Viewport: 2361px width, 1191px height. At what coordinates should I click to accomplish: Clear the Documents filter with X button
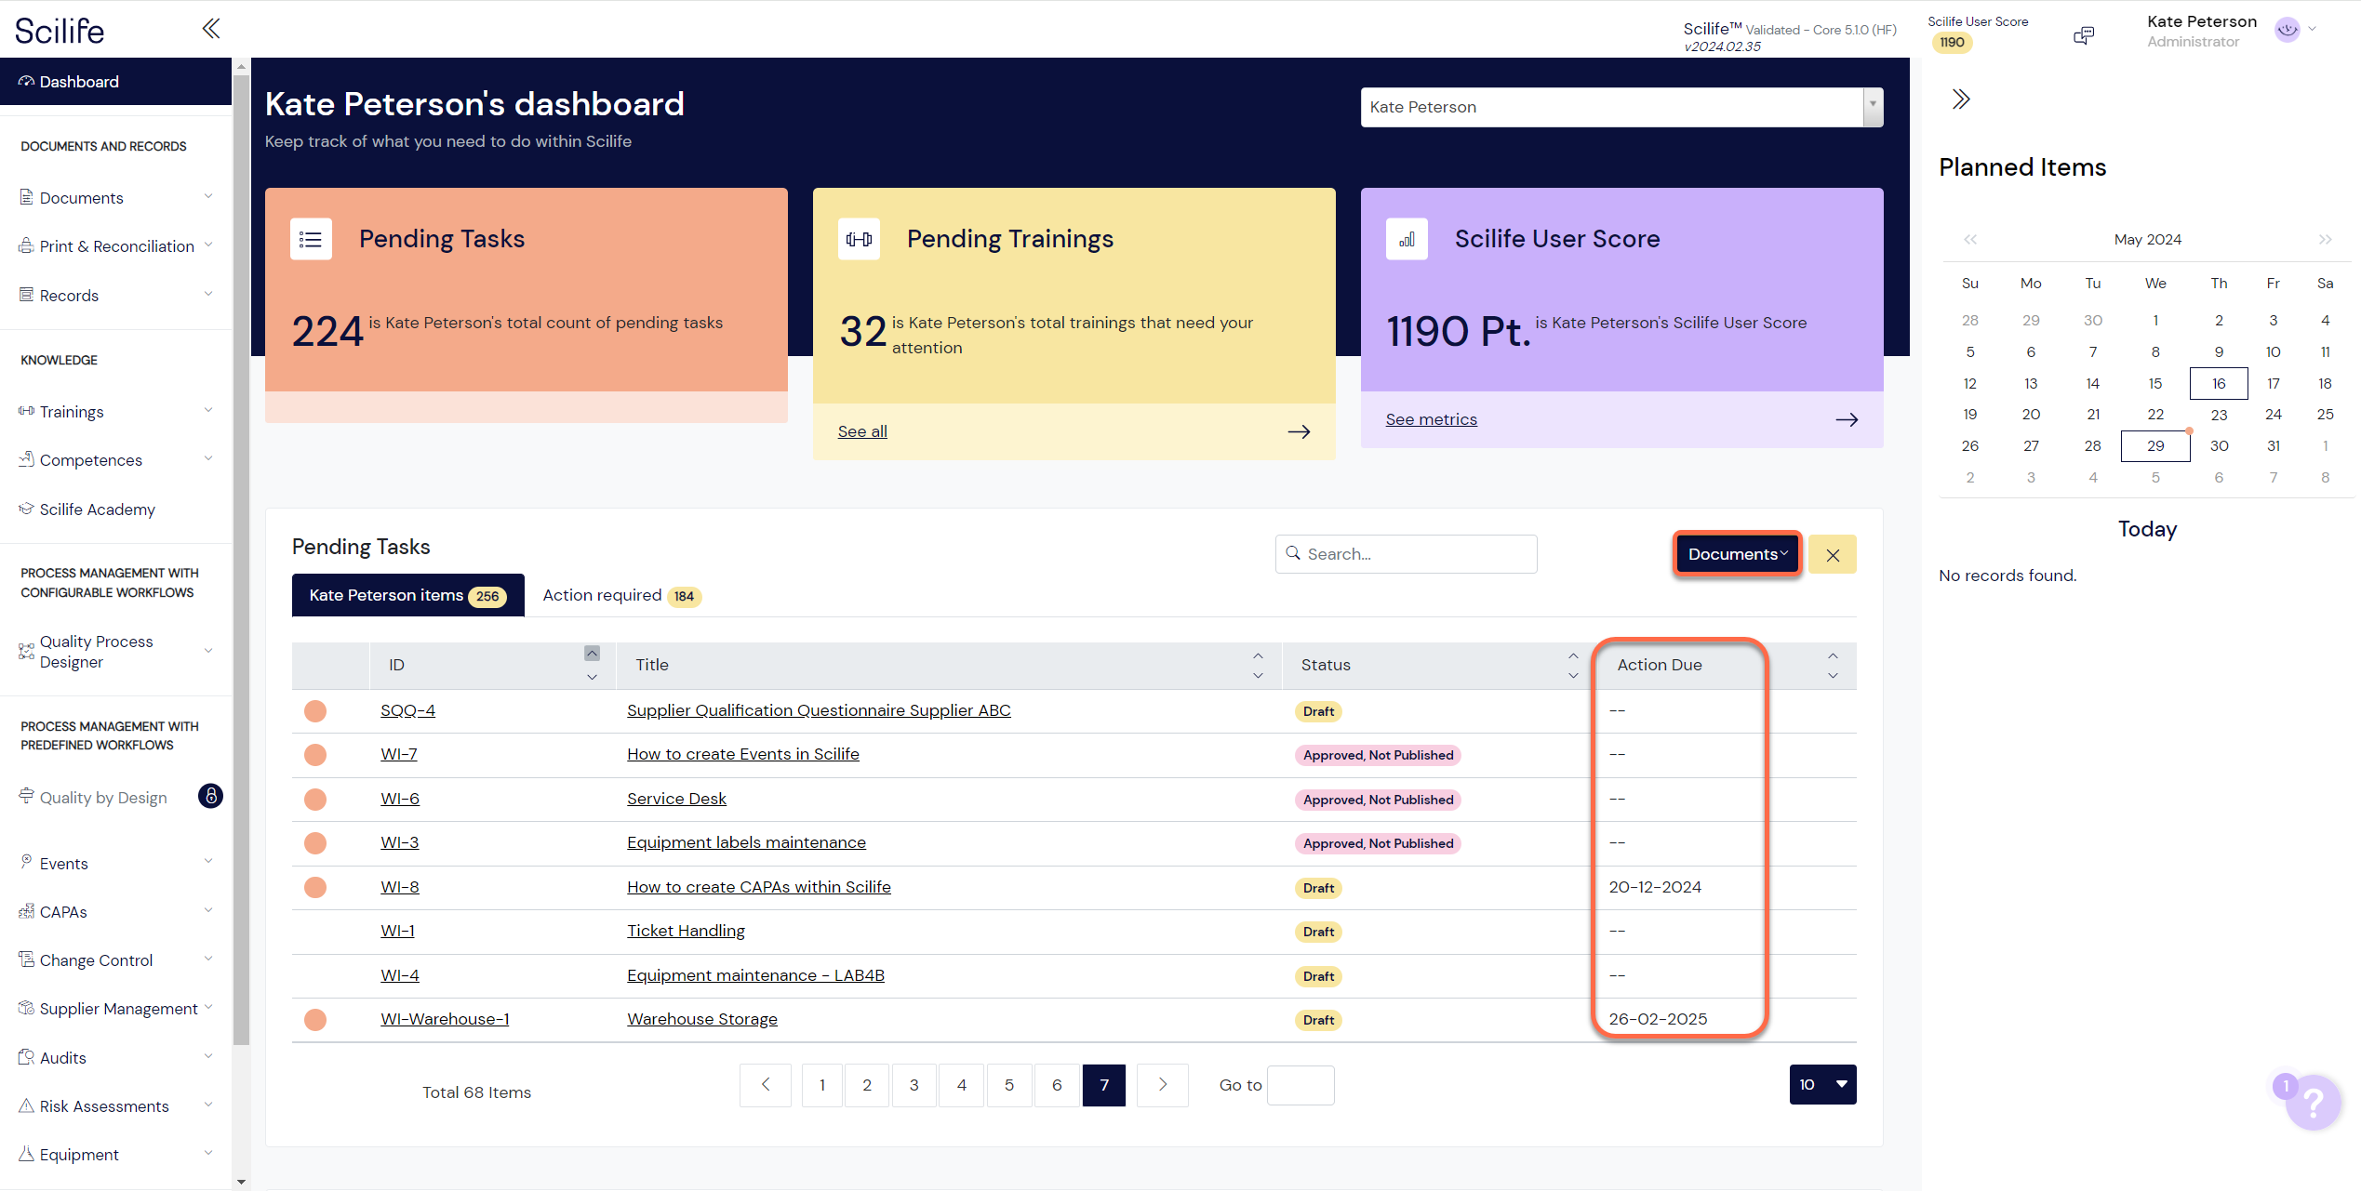tap(1833, 555)
